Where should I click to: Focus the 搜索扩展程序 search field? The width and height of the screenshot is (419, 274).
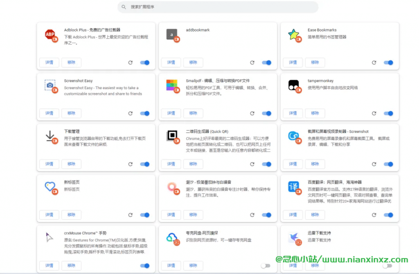[218, 7]
